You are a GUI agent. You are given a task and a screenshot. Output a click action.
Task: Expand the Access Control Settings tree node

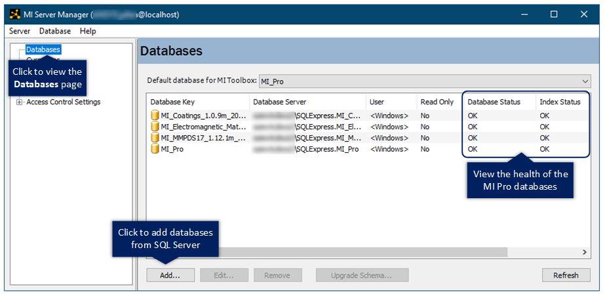point(20,102)
